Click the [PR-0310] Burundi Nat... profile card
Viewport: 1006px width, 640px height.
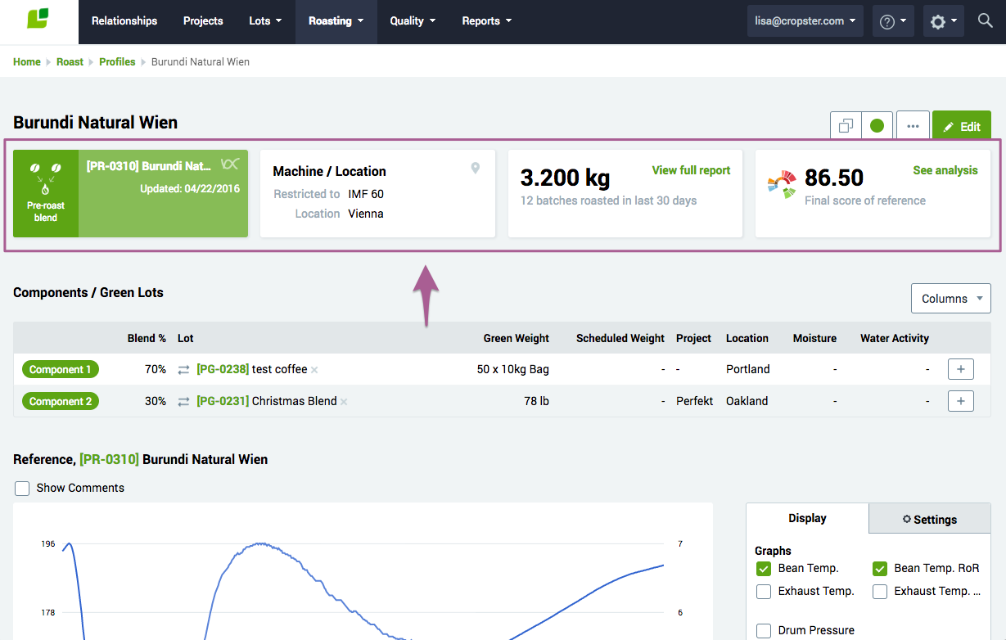pyautogui.click(x=131, y=193)
